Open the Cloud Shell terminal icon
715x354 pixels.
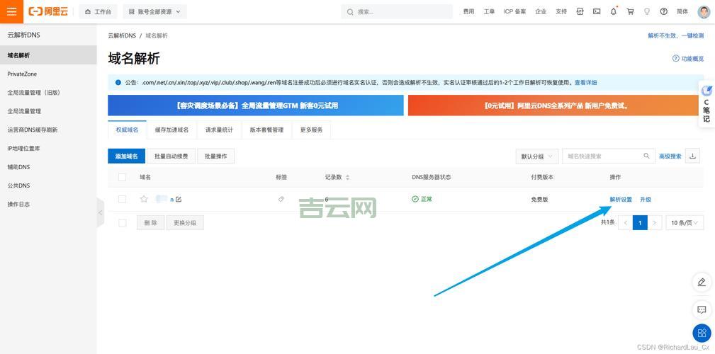[x=597, y=12]
